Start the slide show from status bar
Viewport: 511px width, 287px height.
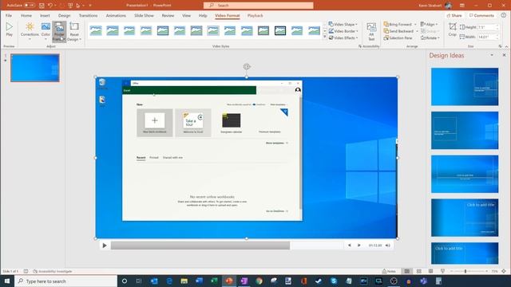pos(442,271)
